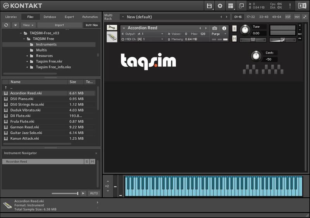Click the warning exclamation mark icon
The height and width of the screenshot is (218, 310).
point(290,6)
